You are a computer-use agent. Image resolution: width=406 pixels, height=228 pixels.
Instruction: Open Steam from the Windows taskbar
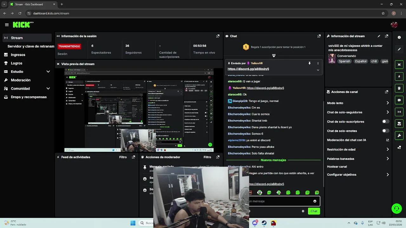[264, 223]
